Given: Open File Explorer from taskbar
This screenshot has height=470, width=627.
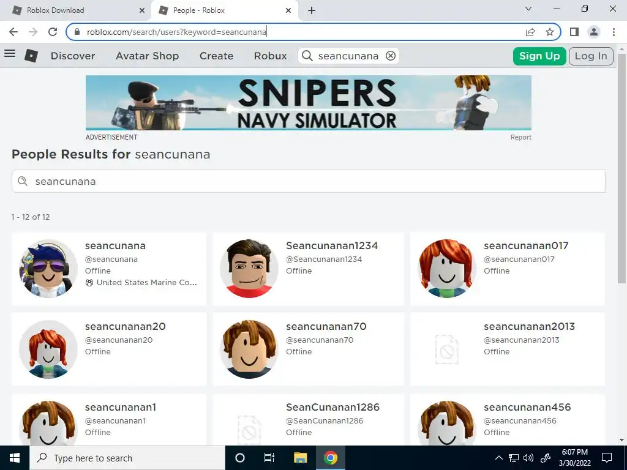Looking at the screenshot, I should pos(300,458).
